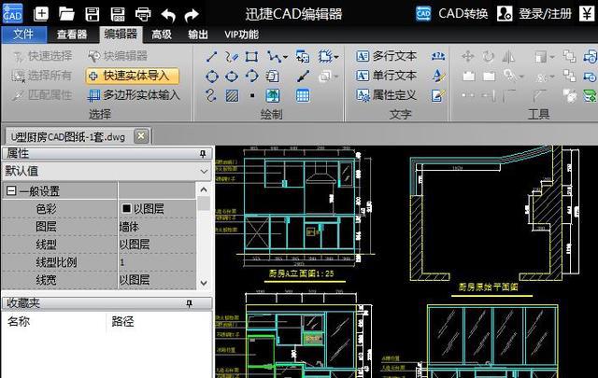Click the copy documents icon in 绘制
The height and width of the screenshot is (378, 598).
(x=272, y=77)
